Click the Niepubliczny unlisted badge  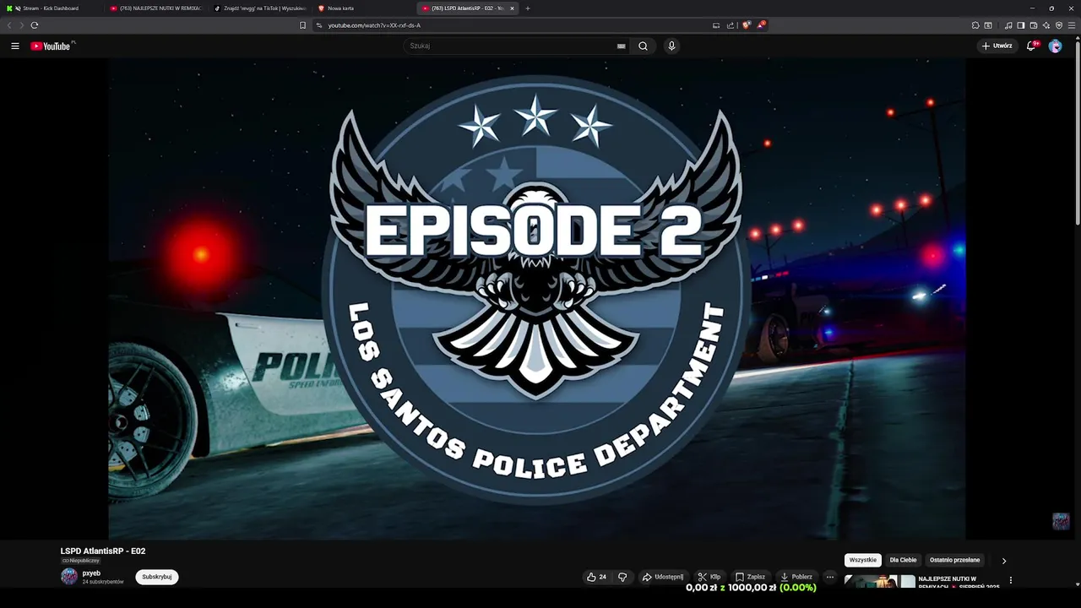pyautogui.click(x=81, y=561)
